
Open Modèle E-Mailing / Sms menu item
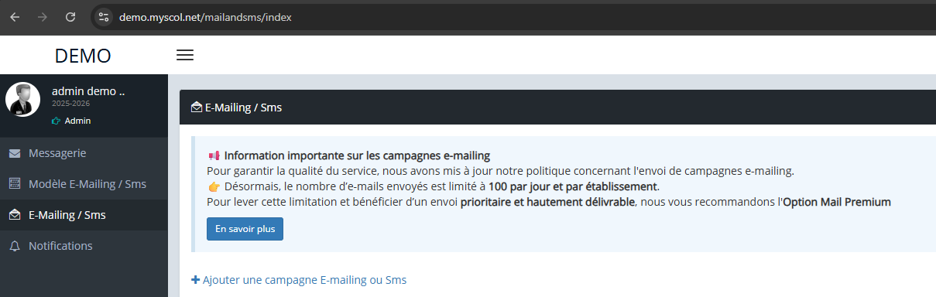pos(84,184)
